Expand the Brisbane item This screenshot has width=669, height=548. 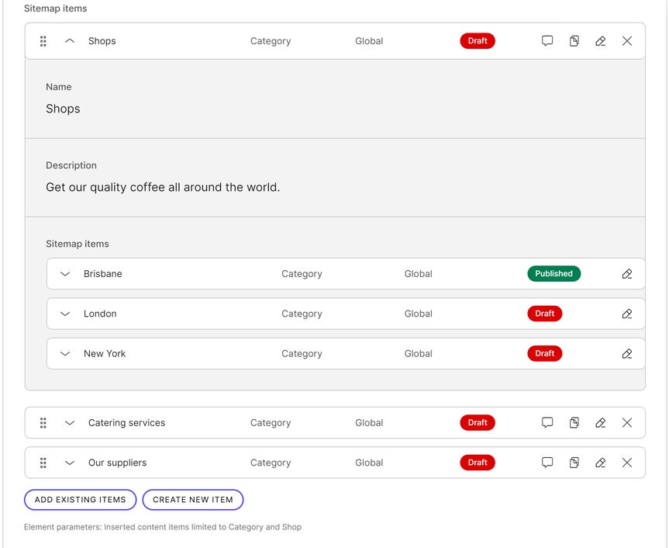coord(65,274)
